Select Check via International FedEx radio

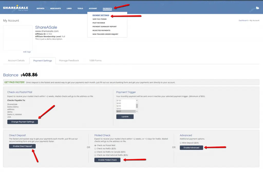[95, 155]
